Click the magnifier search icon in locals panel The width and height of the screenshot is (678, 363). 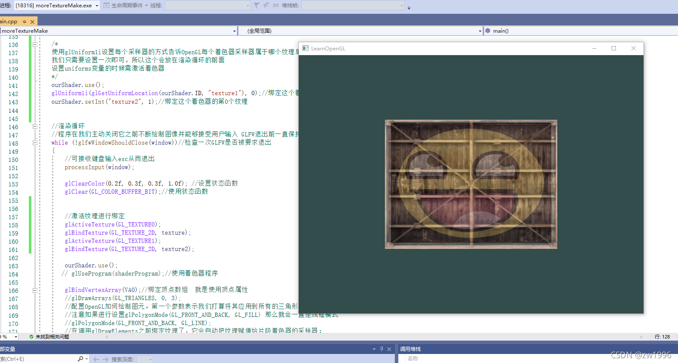pyautogui.click(x=81, y=359)
